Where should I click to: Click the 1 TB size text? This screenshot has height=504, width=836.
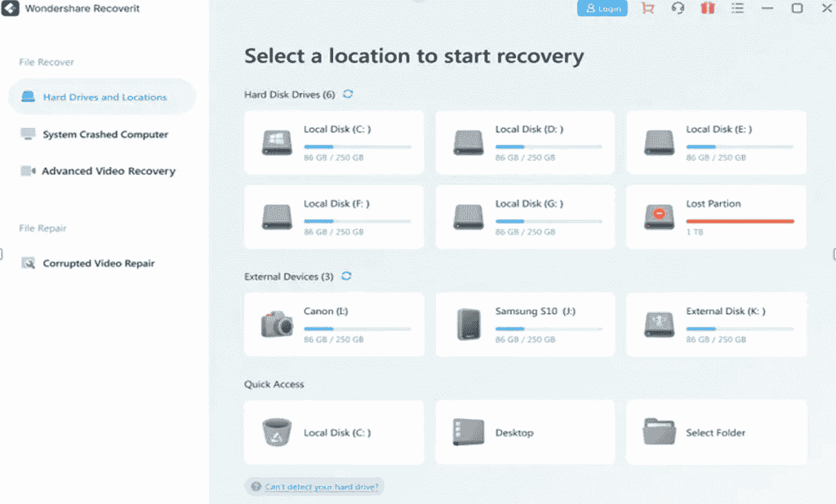click(x=694, y=232)
